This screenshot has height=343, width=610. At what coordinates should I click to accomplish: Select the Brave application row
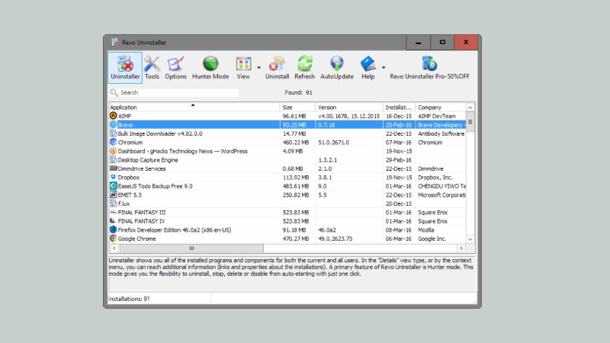pyautogui.click(x=287, y=125)
